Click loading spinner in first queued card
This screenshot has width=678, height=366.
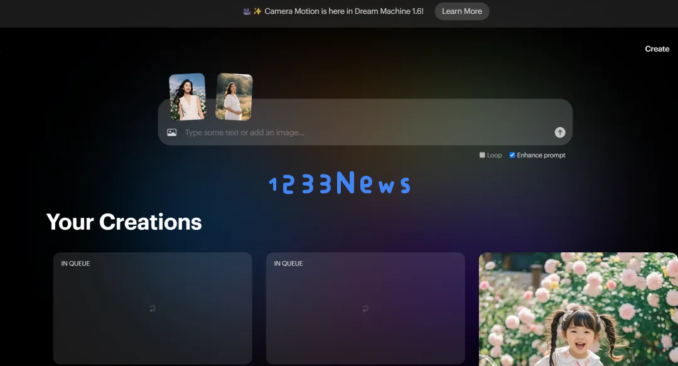point(152,308)
